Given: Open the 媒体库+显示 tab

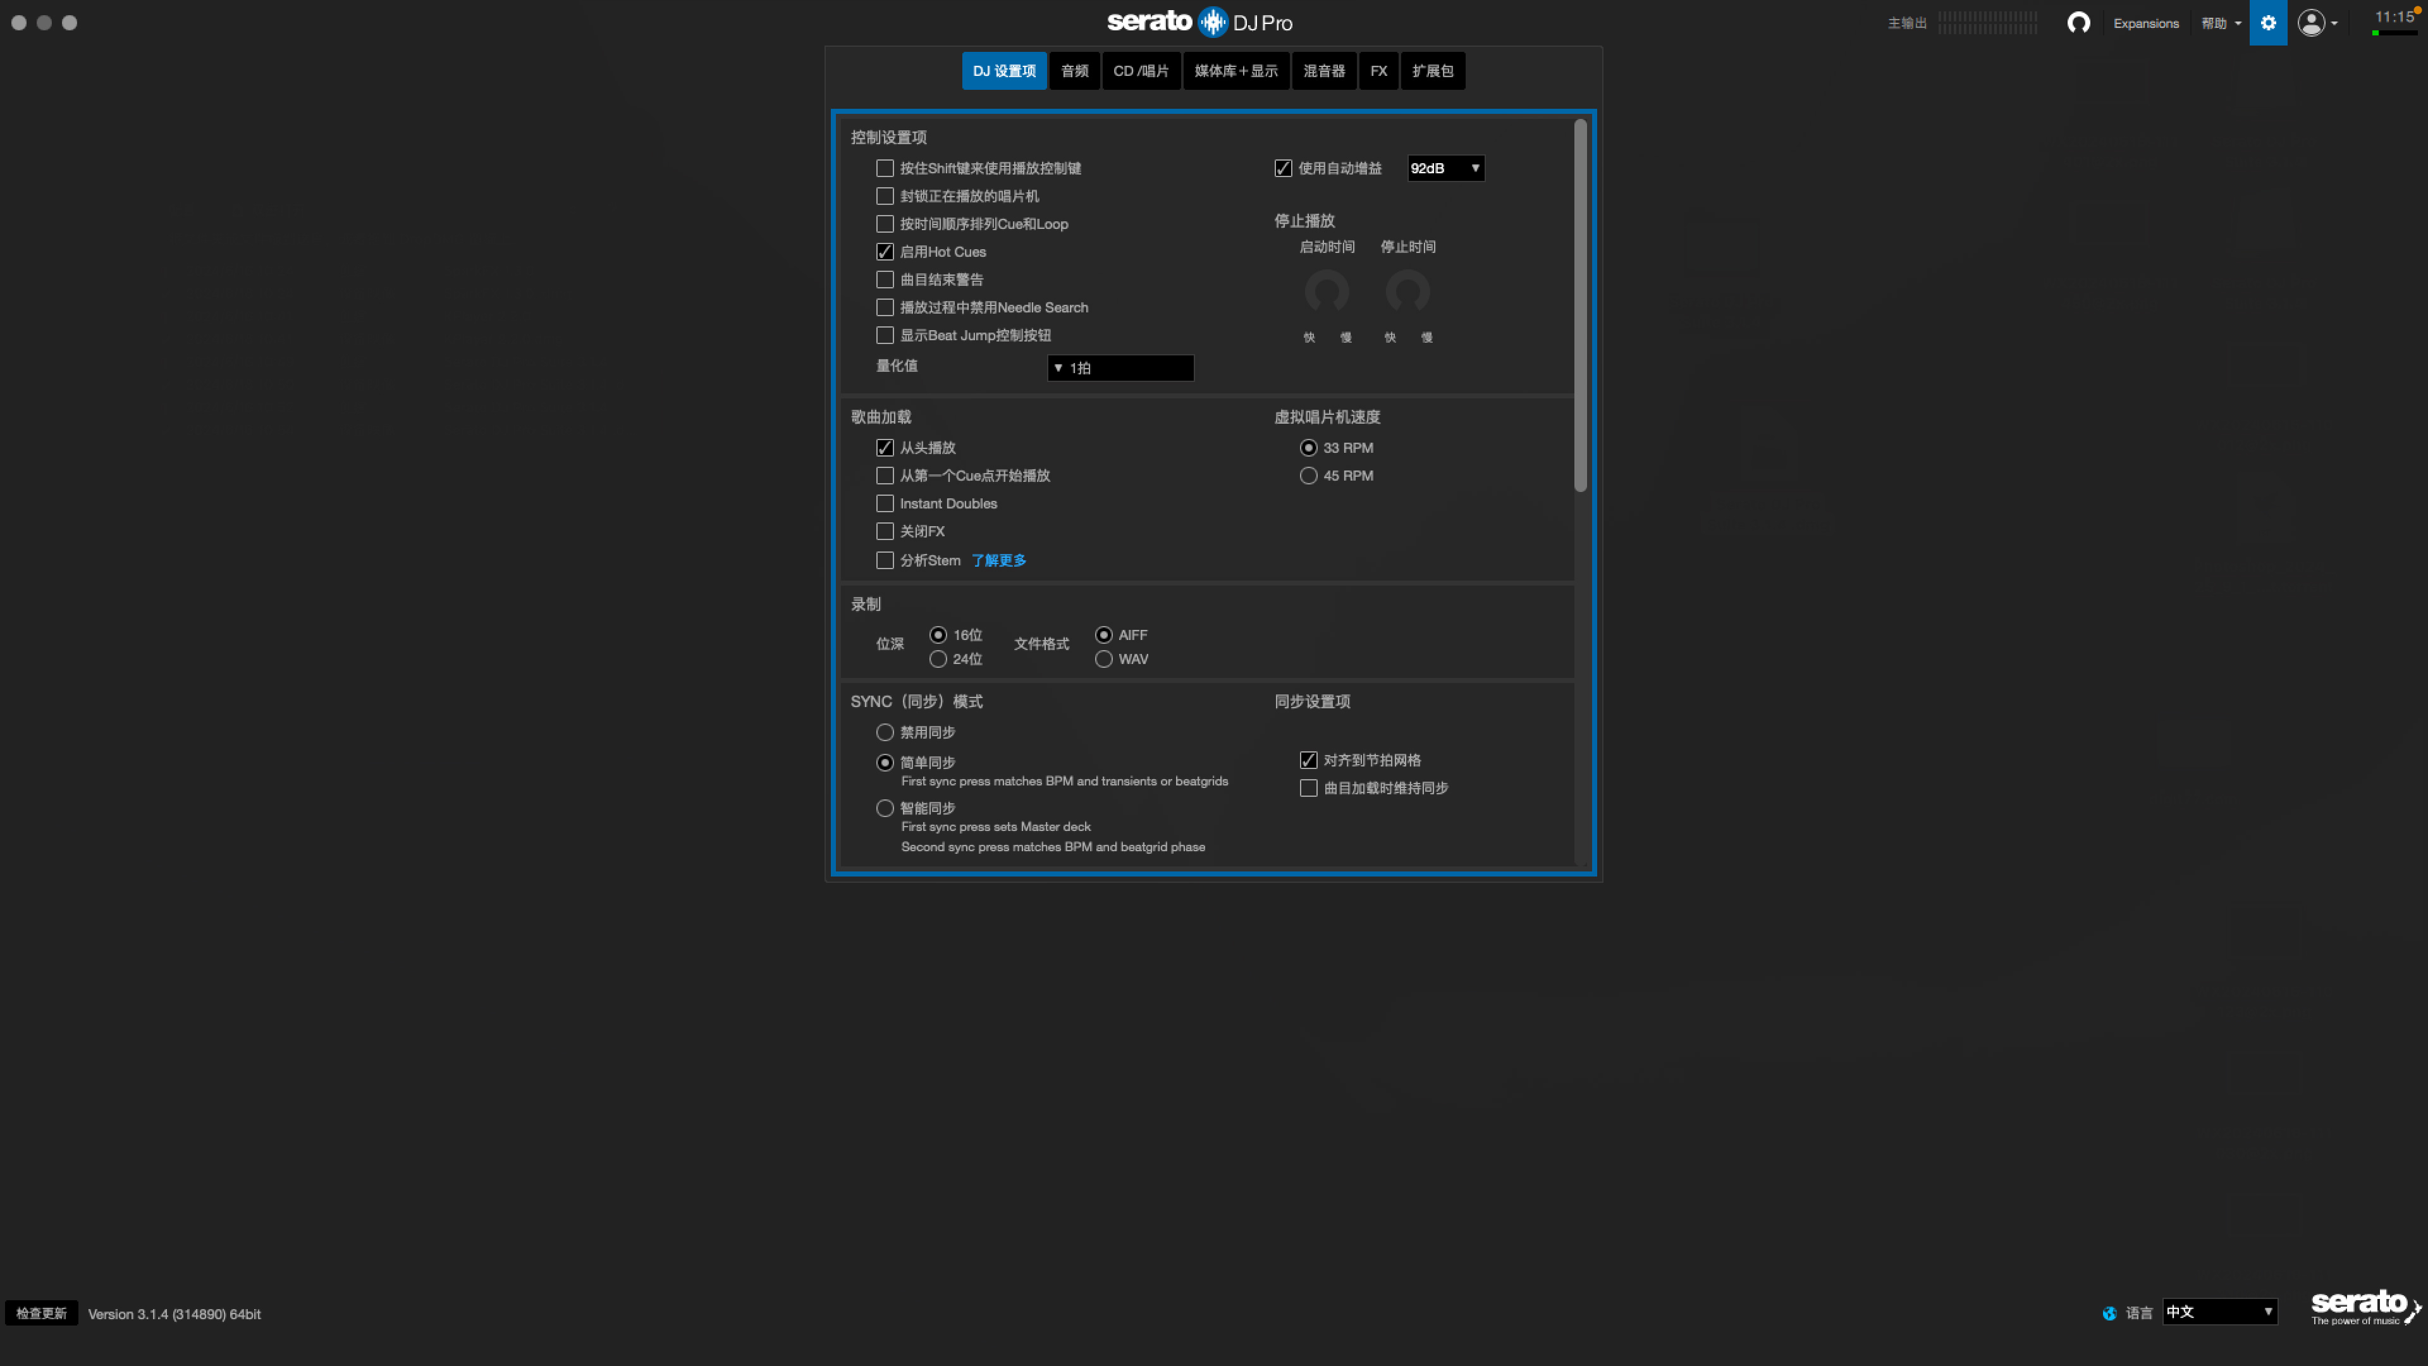Looking at the screenshot, I should [x=1235, y=71].
